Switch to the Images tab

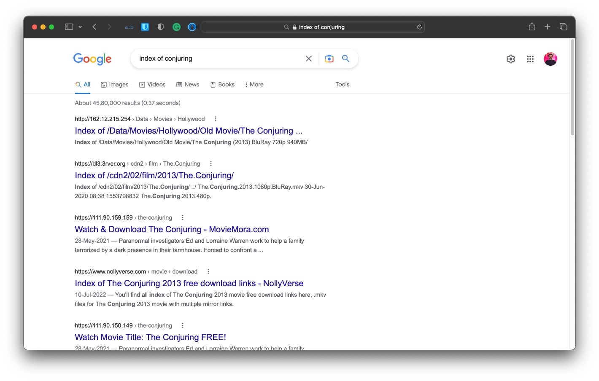pos(115,85)
